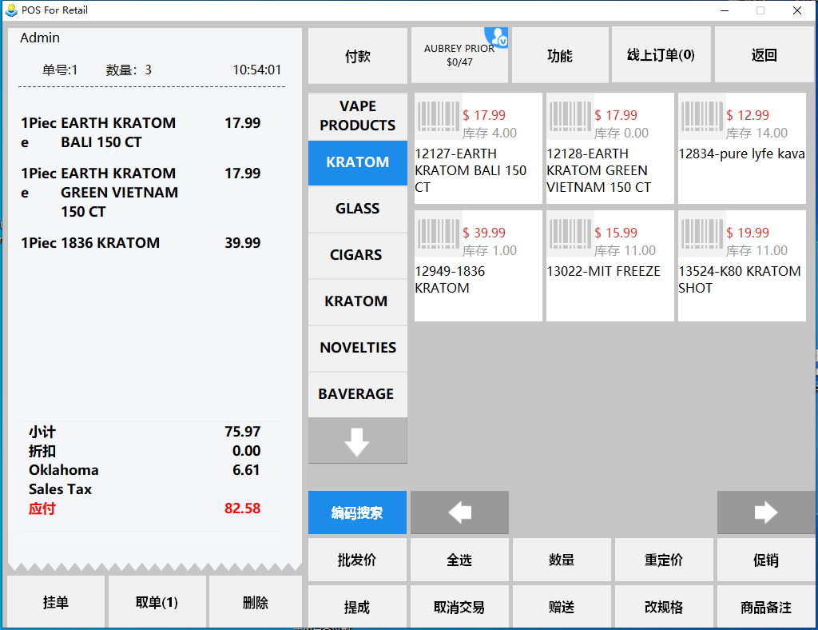Viewport: 818px width, 630px height.
Task: Select BAVERAGE category
Action: click(357, 395)
